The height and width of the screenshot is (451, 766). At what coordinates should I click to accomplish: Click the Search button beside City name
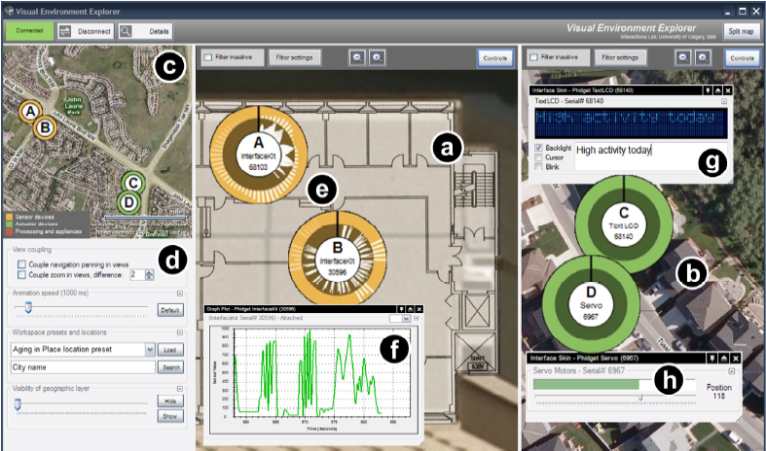click(170, 367)
